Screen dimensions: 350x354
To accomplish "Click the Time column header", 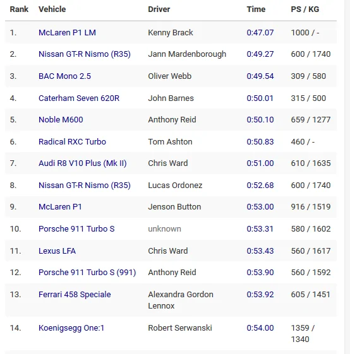I will point(256,9).
